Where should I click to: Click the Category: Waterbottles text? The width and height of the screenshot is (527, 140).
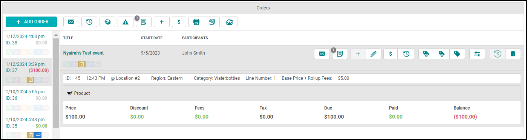pos(217,78)
